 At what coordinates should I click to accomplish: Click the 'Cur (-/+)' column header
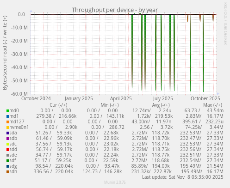tap(58, 105)
